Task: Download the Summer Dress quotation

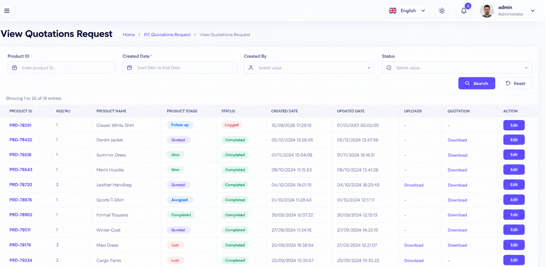Action: (x=457, y=155)
